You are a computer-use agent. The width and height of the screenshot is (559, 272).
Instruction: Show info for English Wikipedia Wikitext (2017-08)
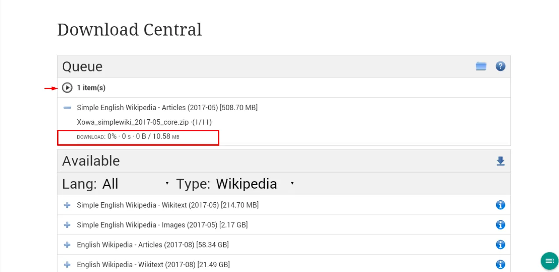pos(500,265)
